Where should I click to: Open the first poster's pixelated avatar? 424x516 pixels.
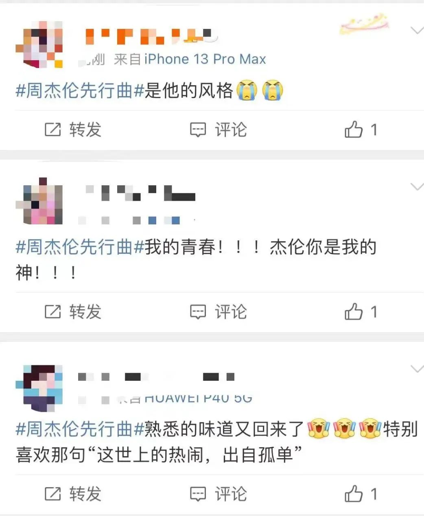point(39,44)
